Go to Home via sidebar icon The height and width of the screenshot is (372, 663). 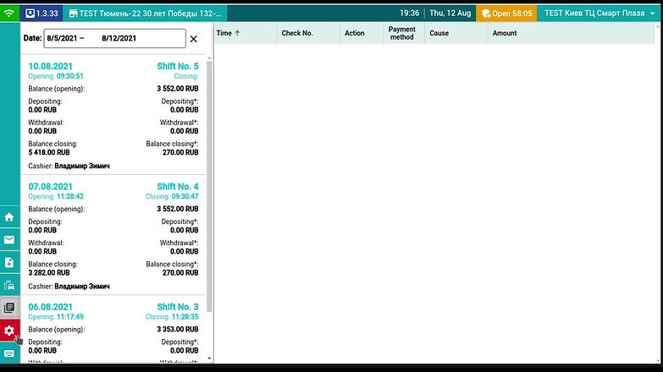pyautogui.click(x=9, y=217)
